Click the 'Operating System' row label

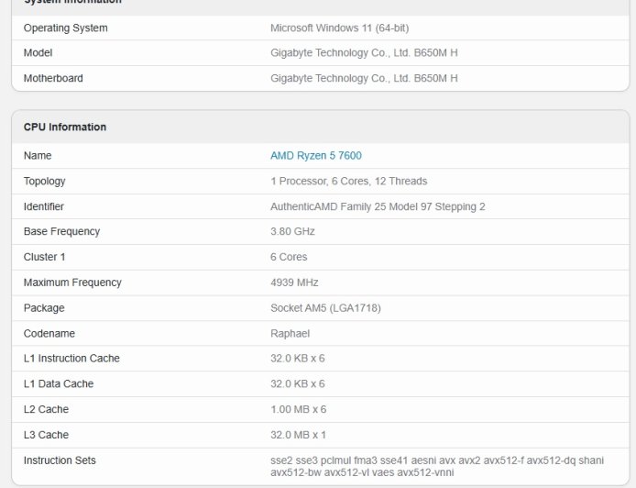click(66, 28)
